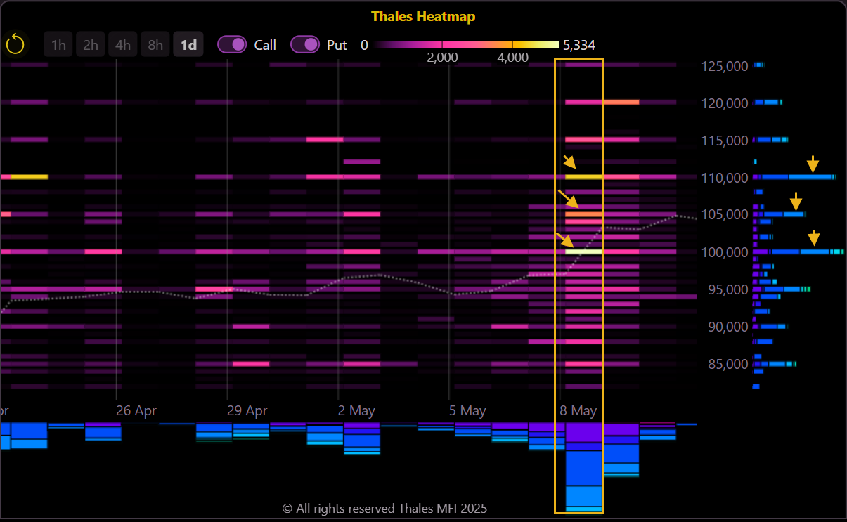Choose the 4h timeframe

pos(123,45)
